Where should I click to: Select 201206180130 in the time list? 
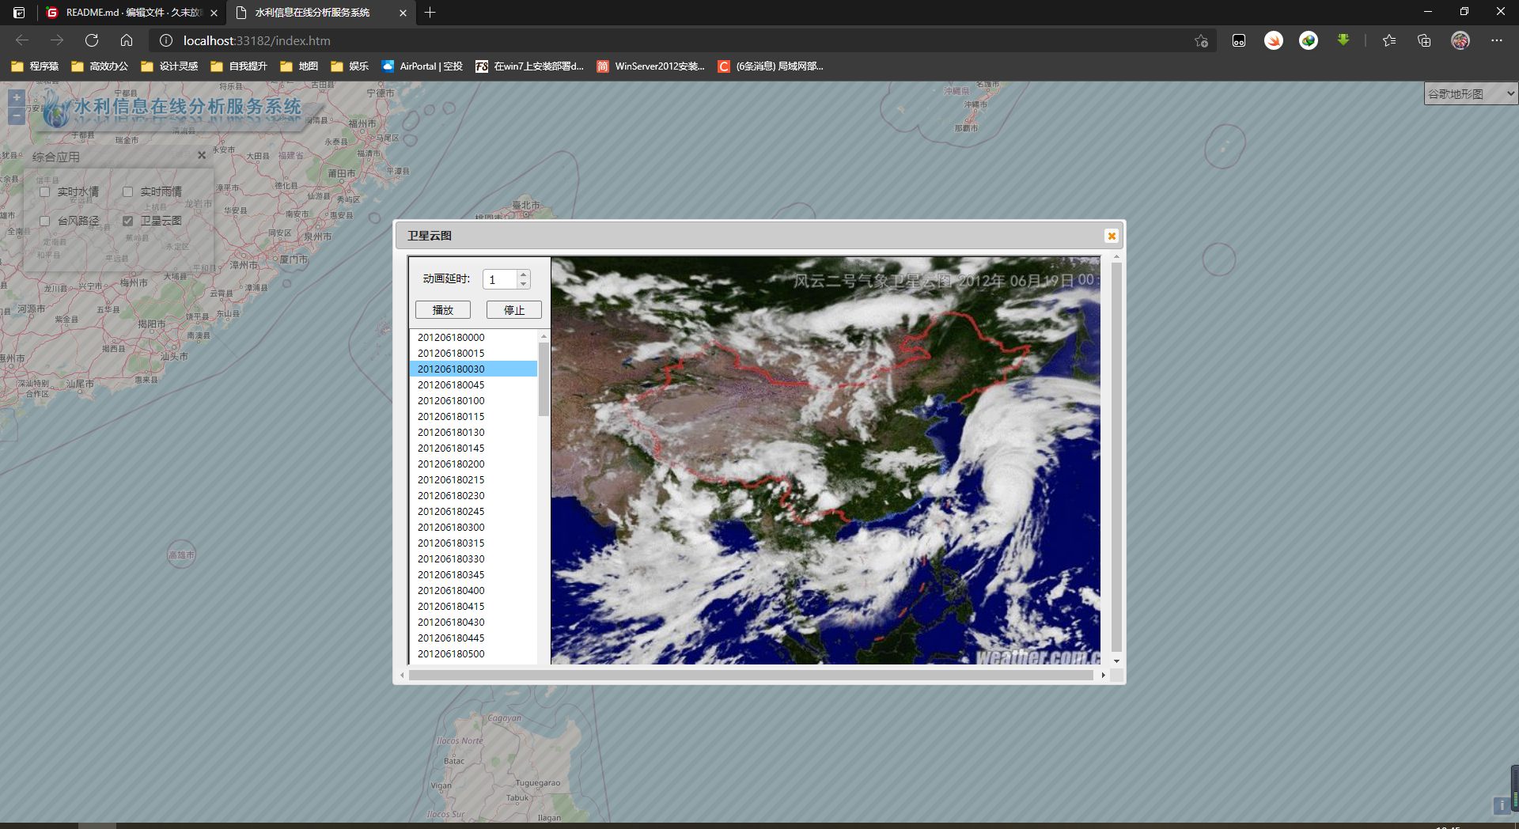point(473,432)
